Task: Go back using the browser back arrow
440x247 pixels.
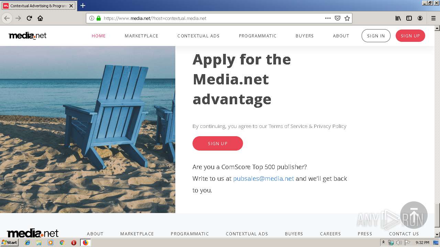Action: pyautogui.click(x=7, y=18)
